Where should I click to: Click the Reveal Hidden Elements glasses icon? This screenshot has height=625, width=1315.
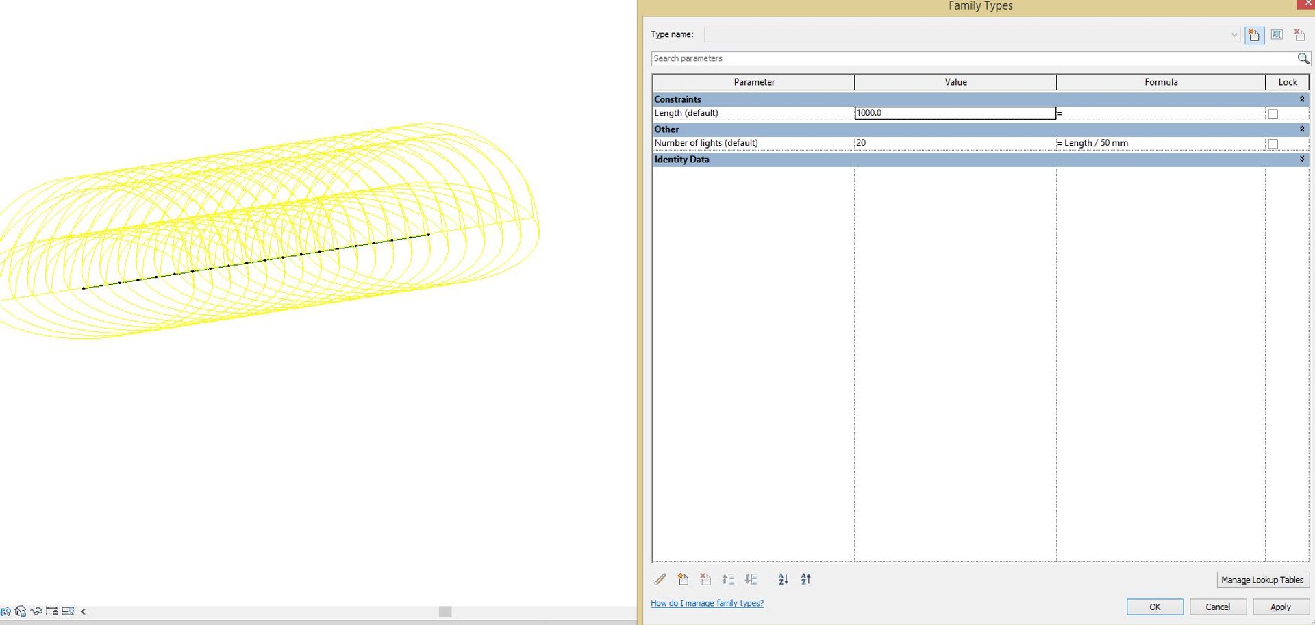[x=36, y=611]
